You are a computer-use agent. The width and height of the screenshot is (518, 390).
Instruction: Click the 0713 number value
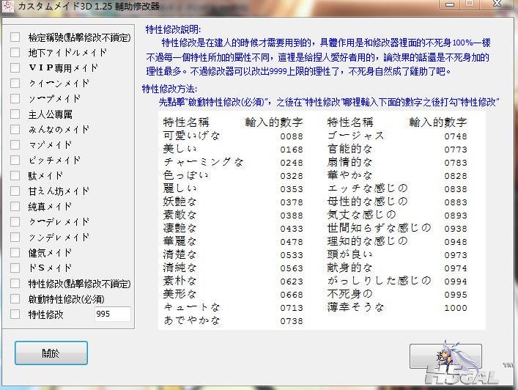292,308
